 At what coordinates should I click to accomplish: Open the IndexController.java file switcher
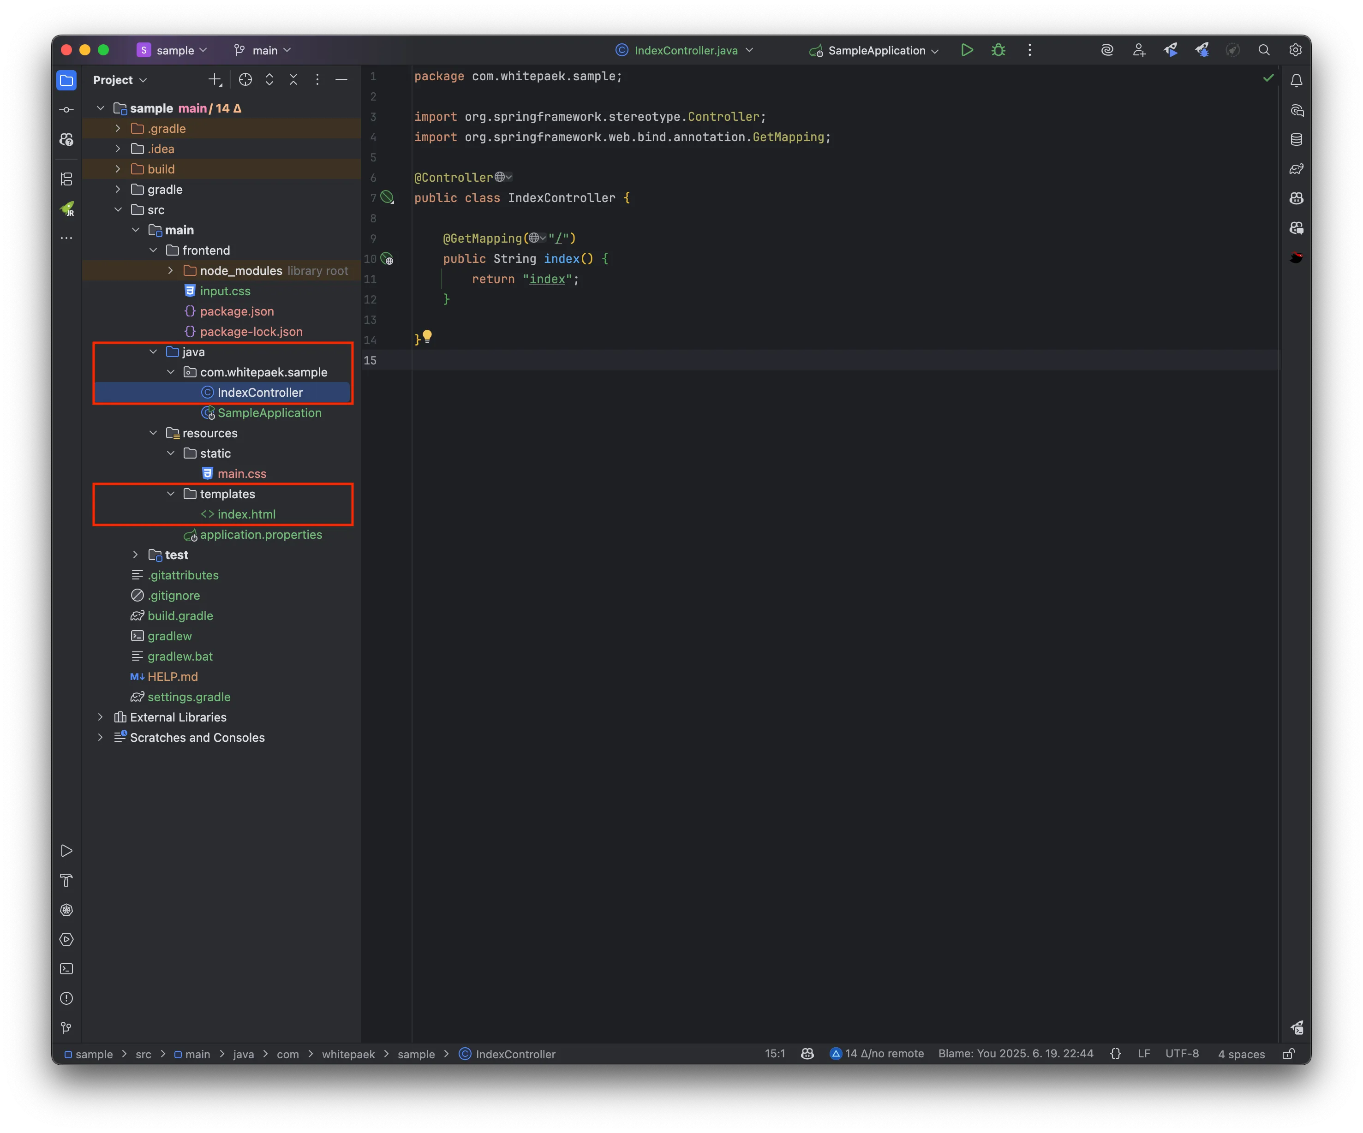685,50
